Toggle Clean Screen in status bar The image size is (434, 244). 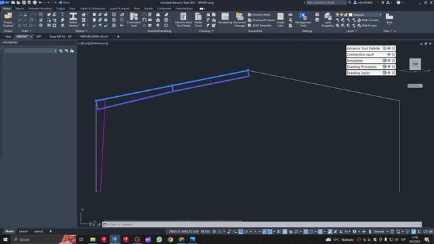pos(425,232)
